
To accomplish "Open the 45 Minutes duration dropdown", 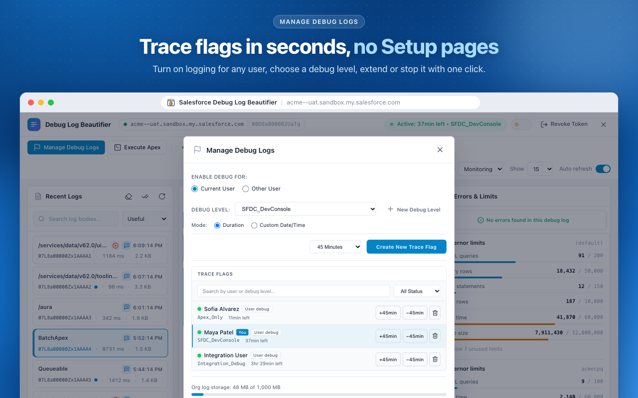I will (x=335, y=247).
